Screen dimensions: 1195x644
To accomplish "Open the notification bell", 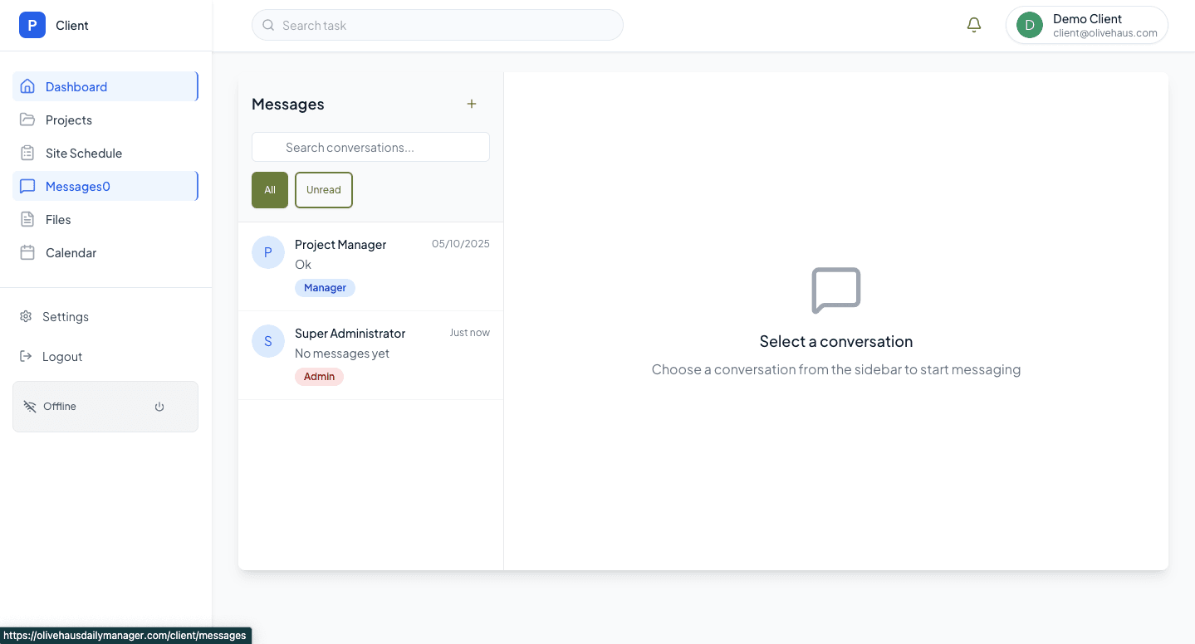I will pyautogui.click(x=973, y=25).
